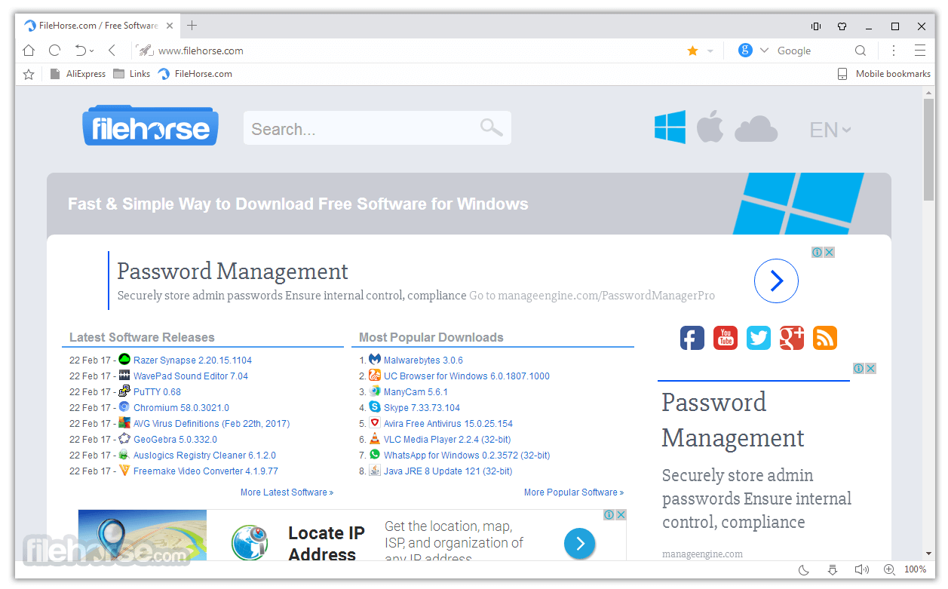The width and height of the screenshot is (948, 589).
Task: Open the three-dot more options menu
Action: click(894, 51)
